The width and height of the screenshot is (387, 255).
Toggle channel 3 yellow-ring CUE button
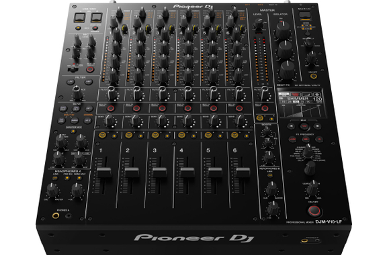click(155, 135)
